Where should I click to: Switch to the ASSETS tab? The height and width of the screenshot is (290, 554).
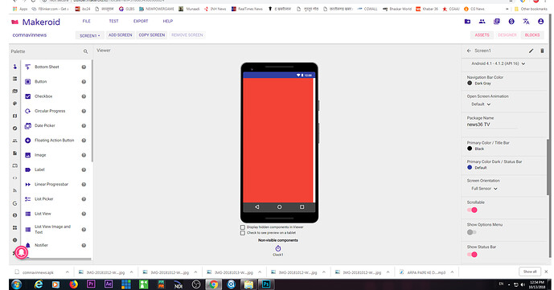point(482,35)
